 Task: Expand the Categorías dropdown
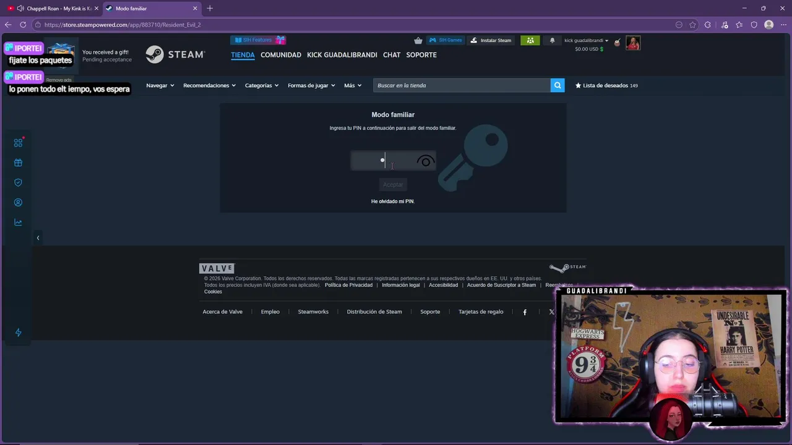pos(262,85)
